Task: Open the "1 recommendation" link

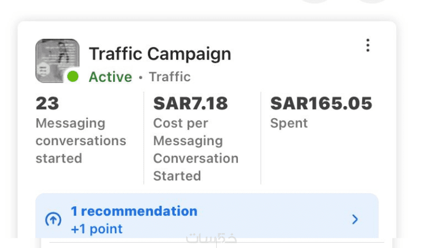Action: coord(134,211)
